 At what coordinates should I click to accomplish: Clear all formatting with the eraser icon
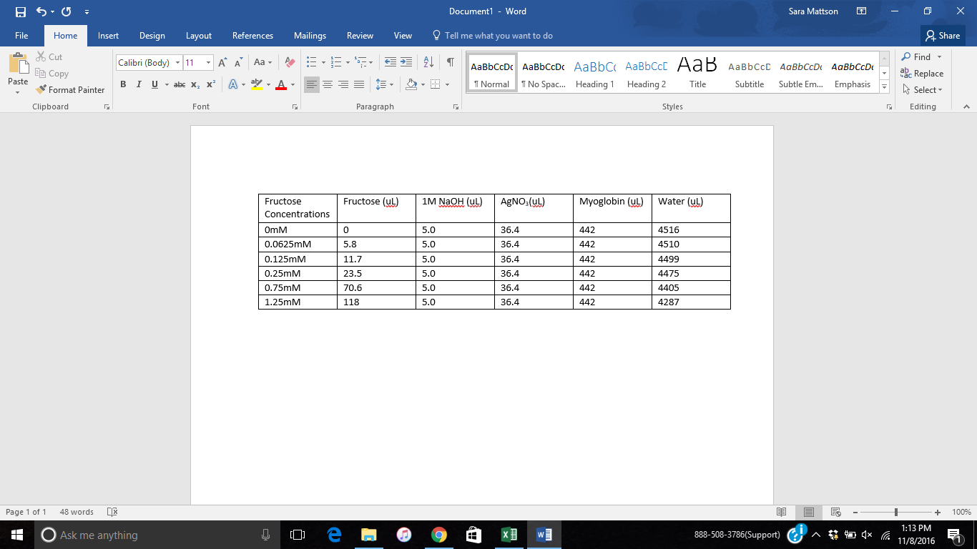[290, 63]
